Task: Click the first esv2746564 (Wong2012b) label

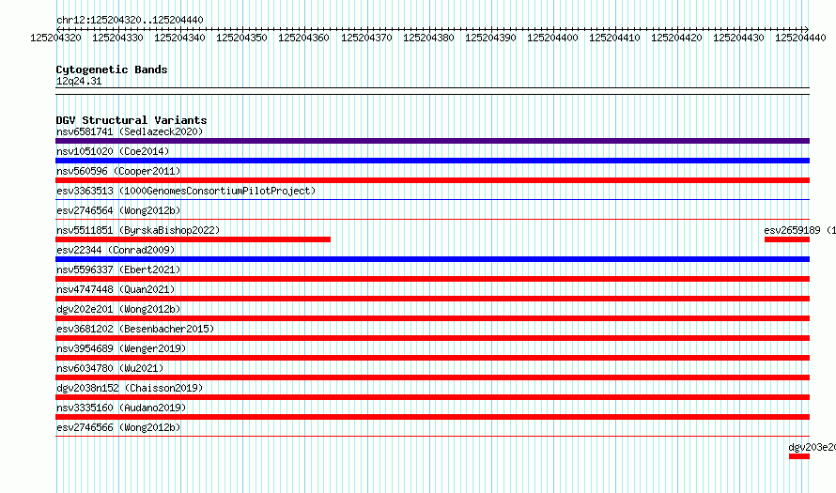Action: (118, 210)
